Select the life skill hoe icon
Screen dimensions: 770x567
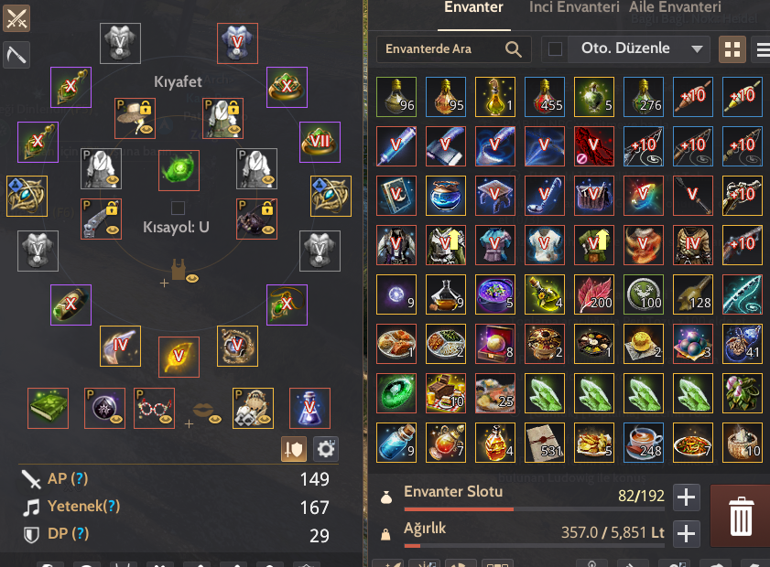16,55
